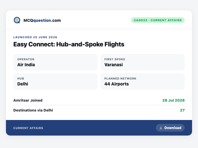Click the Download button
198x148 pixels.
(x=170, y=128)
